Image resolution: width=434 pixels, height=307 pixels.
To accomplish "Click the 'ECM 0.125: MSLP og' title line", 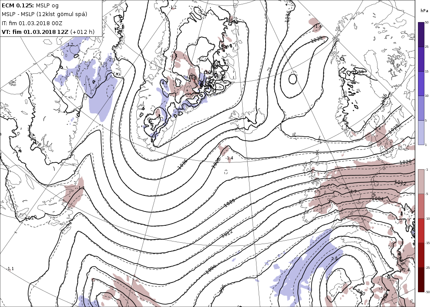I will (x=30, y=5).
